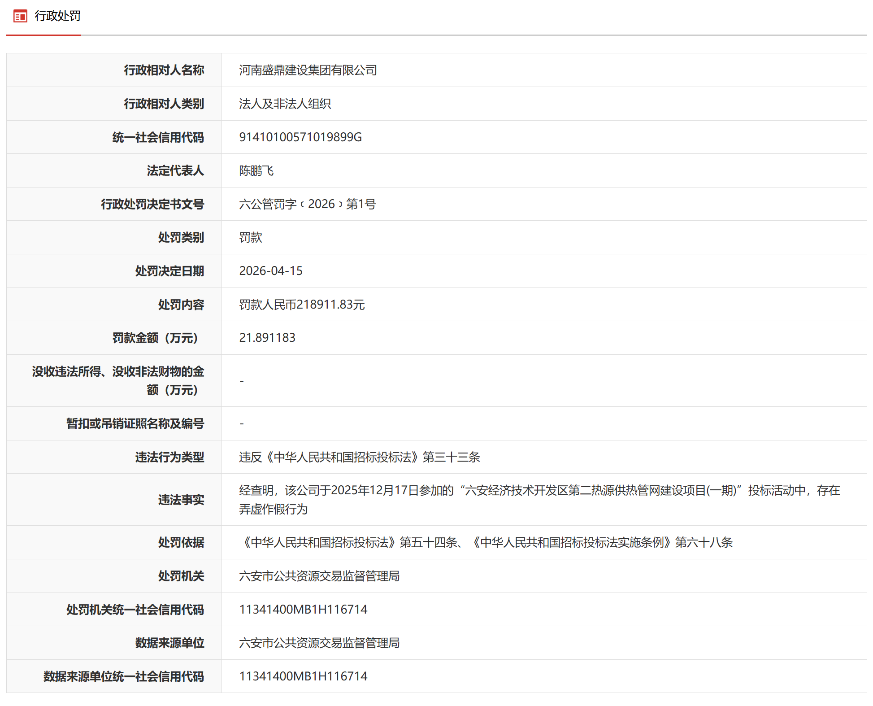Image resolution: width=873 pixels, height=706 pixels.
Task: Click the 行政相对人类别 value 法人及非法人组织
Action: [x=285, y=104]
